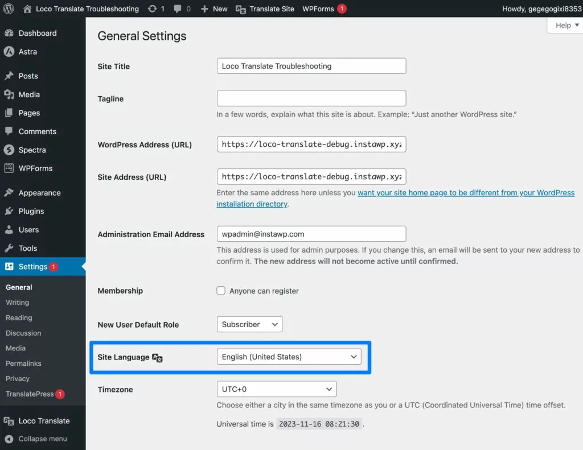Image resolution: width=583 pixels, height=450 pixels.
Task: Click the Loco Translate Troubleshooting site name link
Action: coord(87,9)
